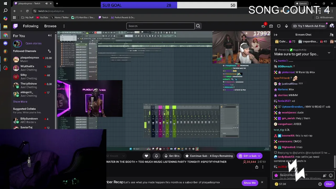Focus the Twitch search field
The height and width of the screenshot is (189, 336).
coord(160,26)
